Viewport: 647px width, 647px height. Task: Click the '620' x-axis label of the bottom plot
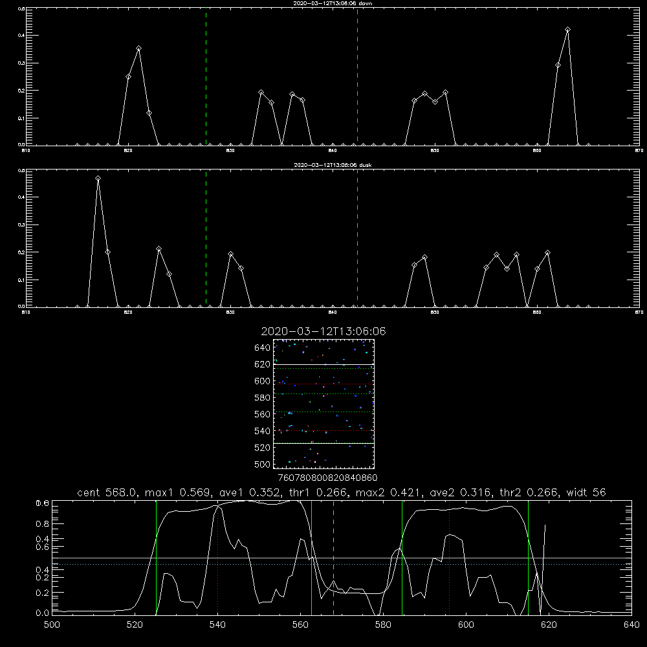point(549,625)
